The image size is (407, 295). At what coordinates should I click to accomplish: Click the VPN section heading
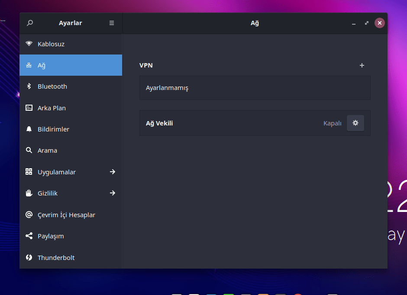(146, 65)
